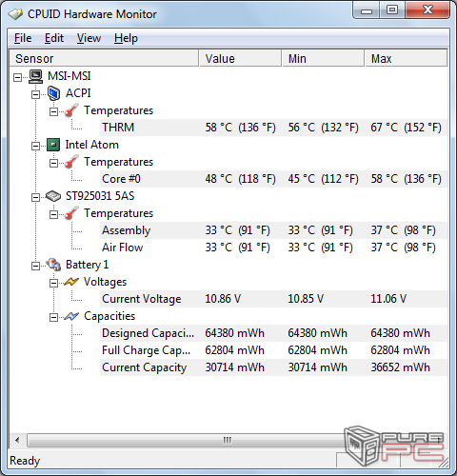The height and width of the screenshot is (476, 457).
Task: Click the Min column header
Action: (x=323, y=58)
